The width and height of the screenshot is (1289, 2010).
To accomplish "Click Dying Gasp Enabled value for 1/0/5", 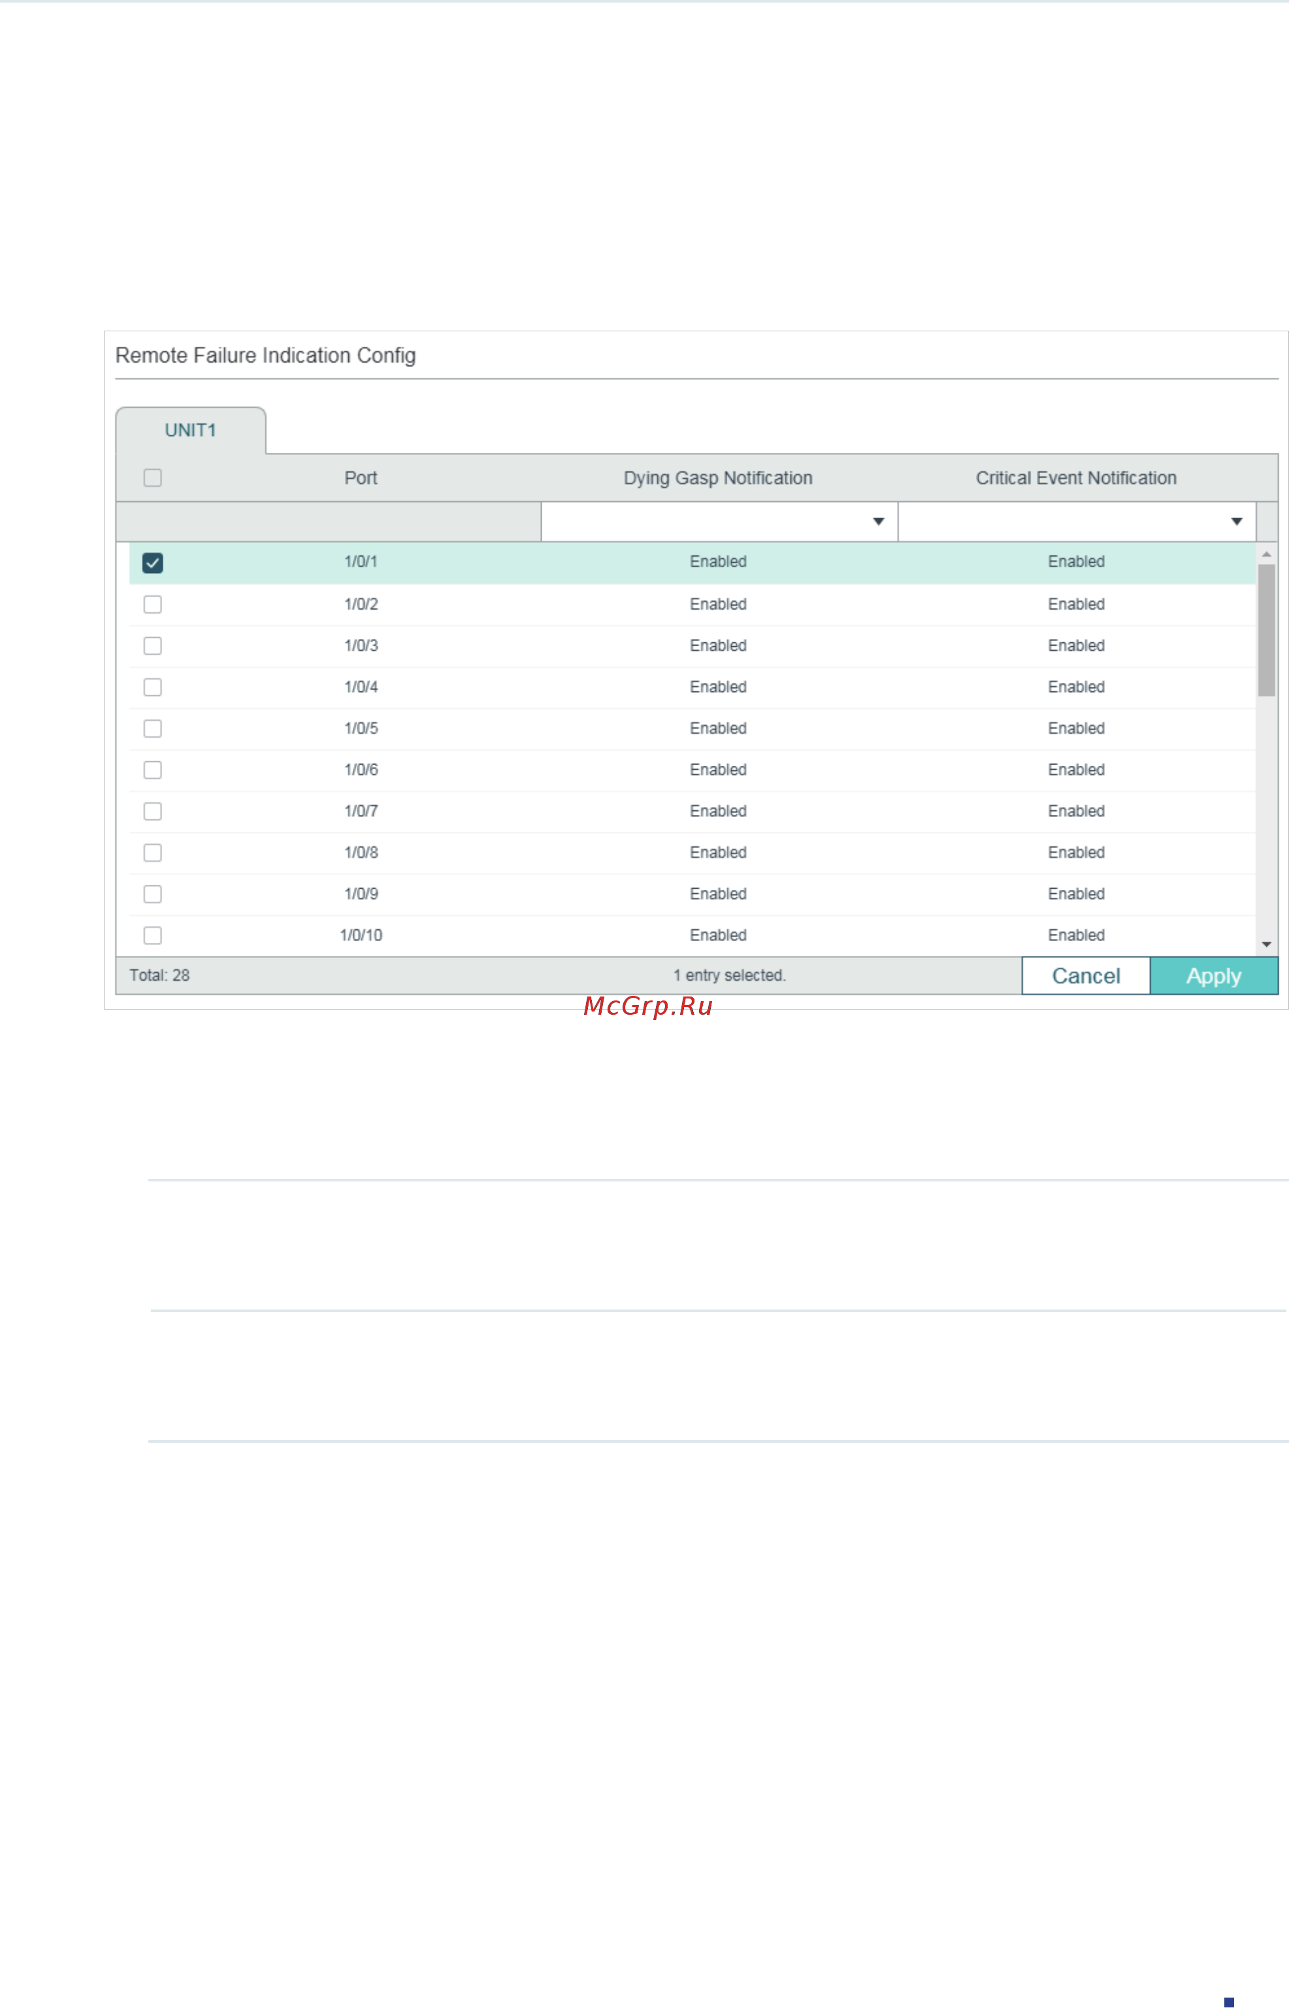I will [718, 729].
